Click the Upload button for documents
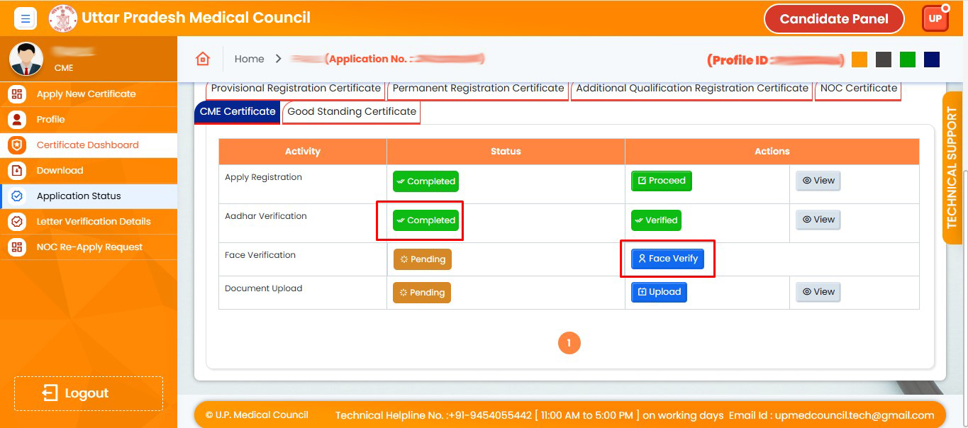 pos(659,292)
